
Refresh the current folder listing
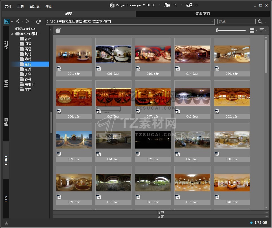pyautogui.click(x=38, y=21)
